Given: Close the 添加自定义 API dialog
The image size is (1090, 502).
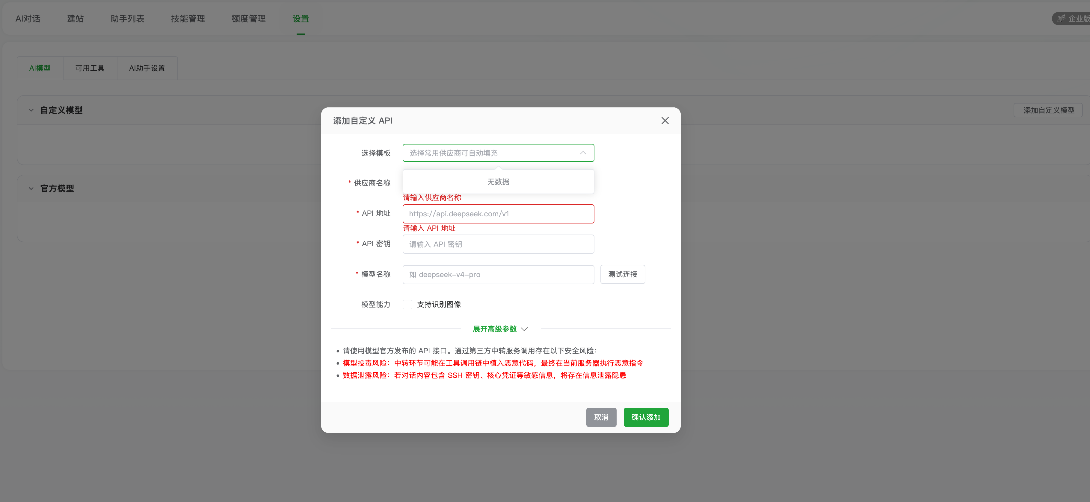Looking at the screenshot, I should coord(665,121).
